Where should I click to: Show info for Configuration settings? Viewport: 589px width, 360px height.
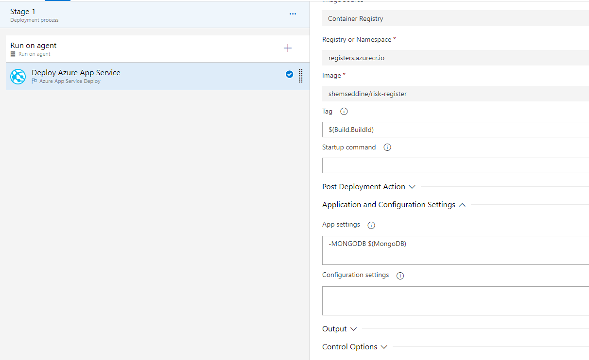[x=400, y=276]
